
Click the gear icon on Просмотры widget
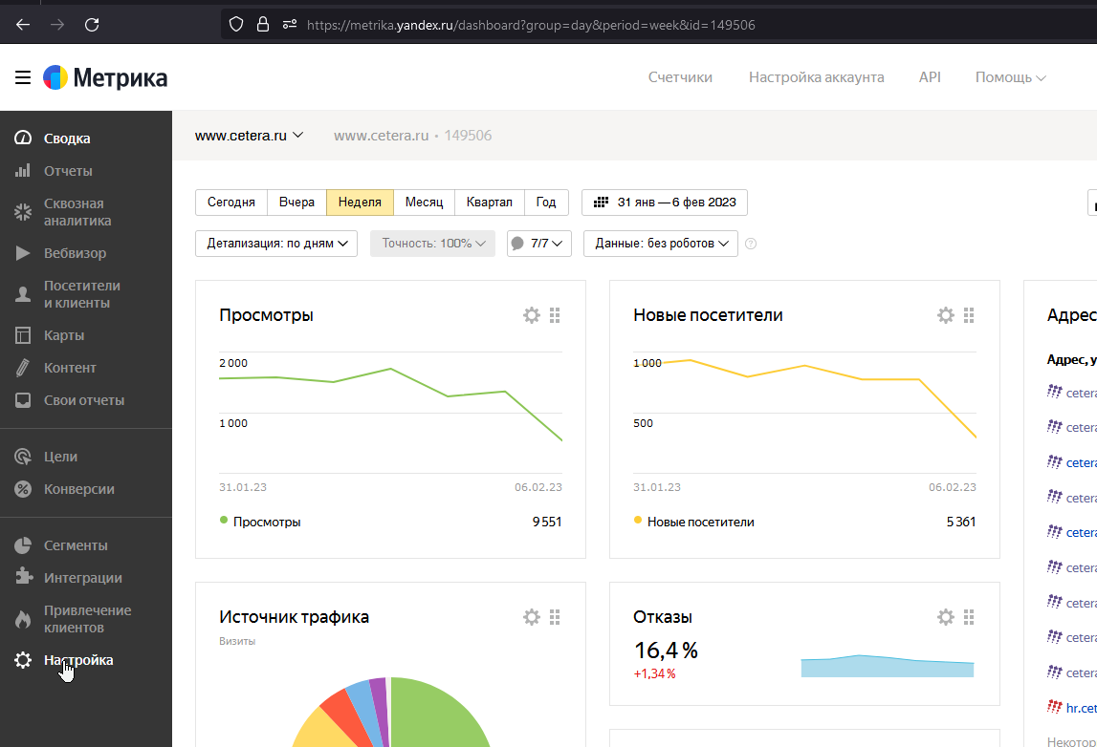click(x=532, y=315)
